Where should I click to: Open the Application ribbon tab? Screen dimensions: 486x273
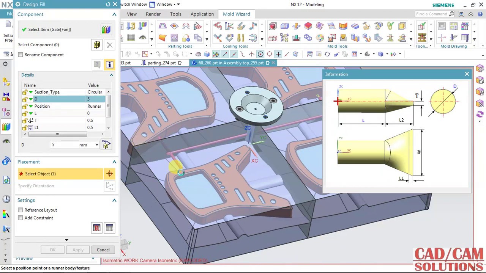(x=202, y=14)
